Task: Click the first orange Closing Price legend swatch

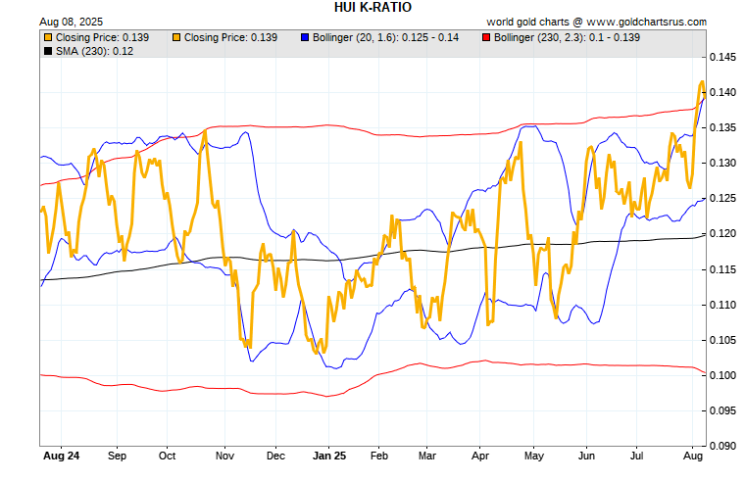Action: pos(48,38)
